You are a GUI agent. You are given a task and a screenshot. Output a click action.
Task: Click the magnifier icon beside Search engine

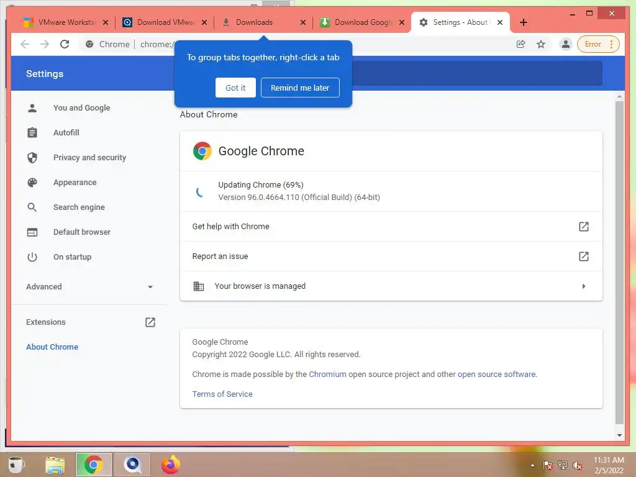[32, 207]
